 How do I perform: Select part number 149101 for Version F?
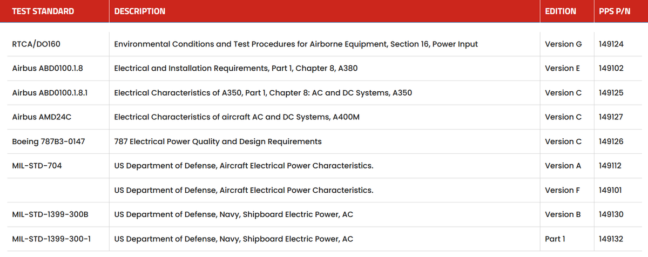coord(611,190)
